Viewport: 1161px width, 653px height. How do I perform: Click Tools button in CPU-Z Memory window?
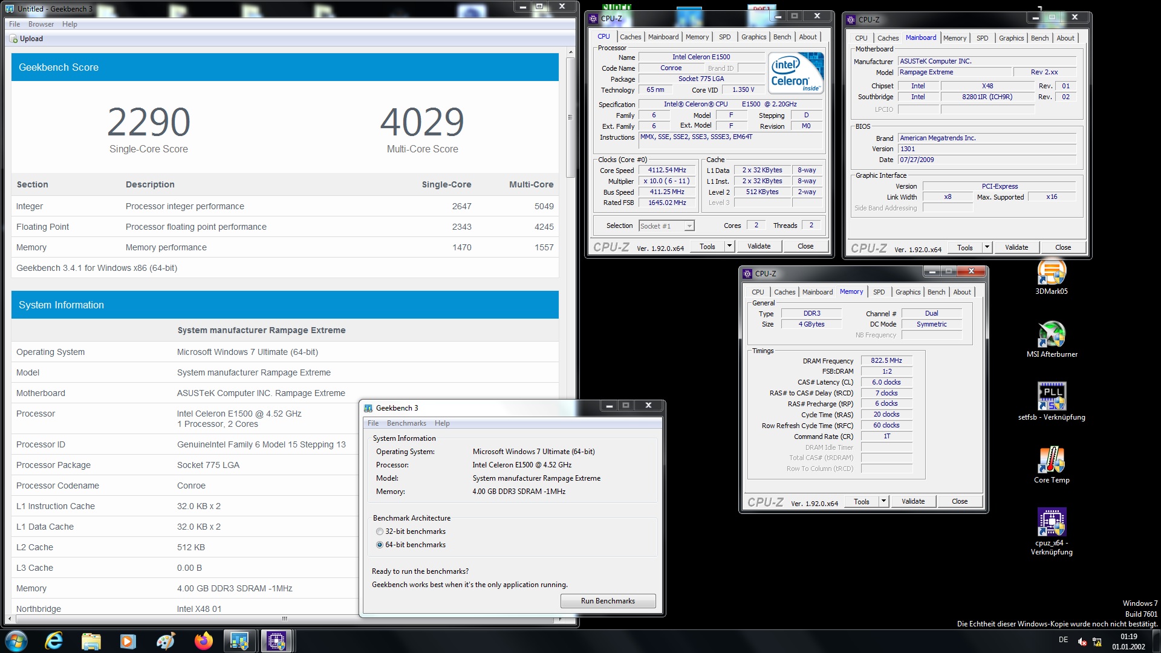coord(861,501)
